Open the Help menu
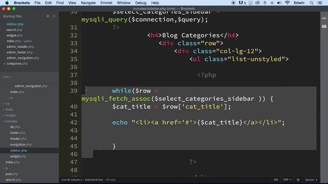The image size is (328, 184). [155, 3]
